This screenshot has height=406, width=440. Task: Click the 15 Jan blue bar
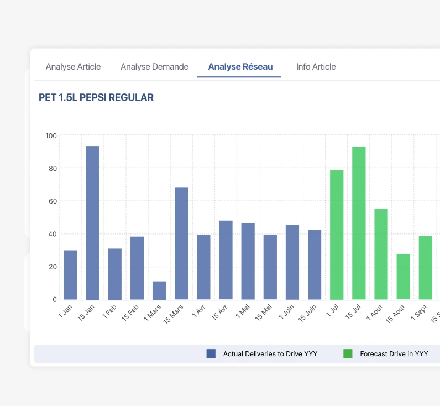[x=92, y=223]
